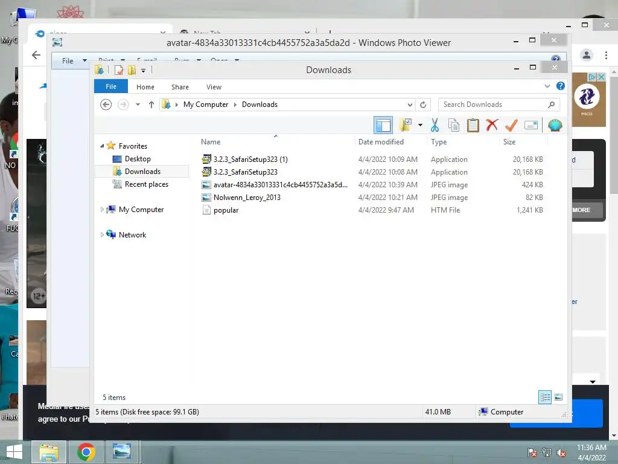Open the View ribbon tab
Screen dimensions: 618x464
[214, 87]
